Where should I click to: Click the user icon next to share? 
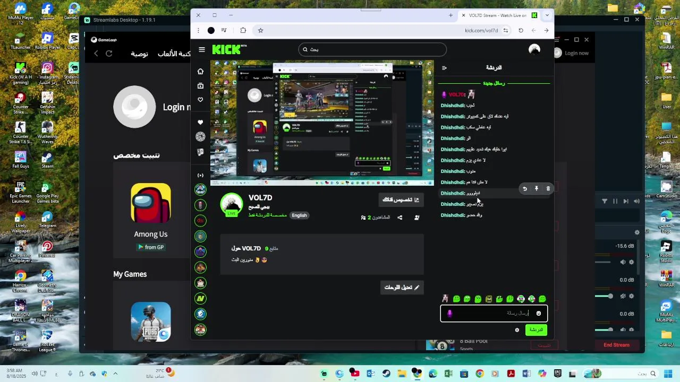coord(417,218)
